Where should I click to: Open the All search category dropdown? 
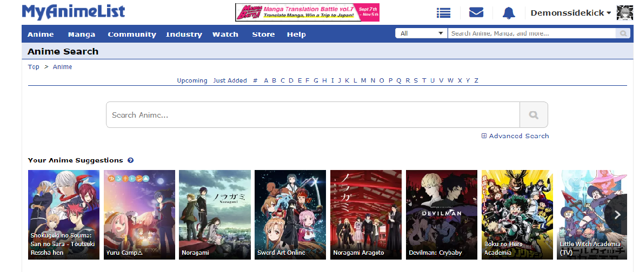click(421, 33)
